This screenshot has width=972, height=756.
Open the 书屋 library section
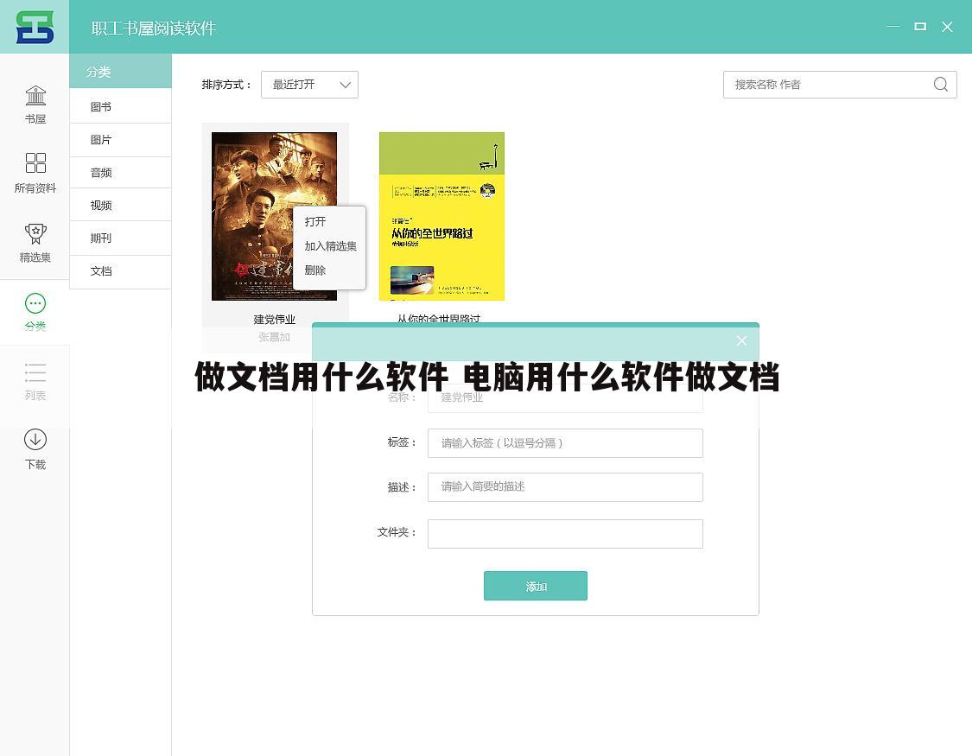[35, 104]
